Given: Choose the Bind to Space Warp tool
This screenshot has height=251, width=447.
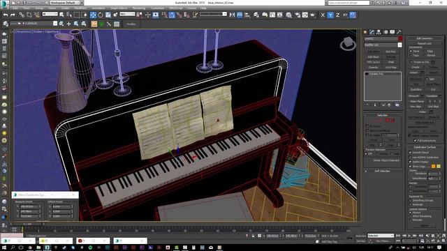Looking at the screenshot, I should pos(37,15).
